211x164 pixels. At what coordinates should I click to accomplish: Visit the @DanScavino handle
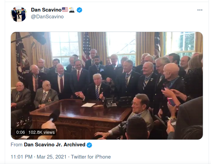(x=47, y=17)
